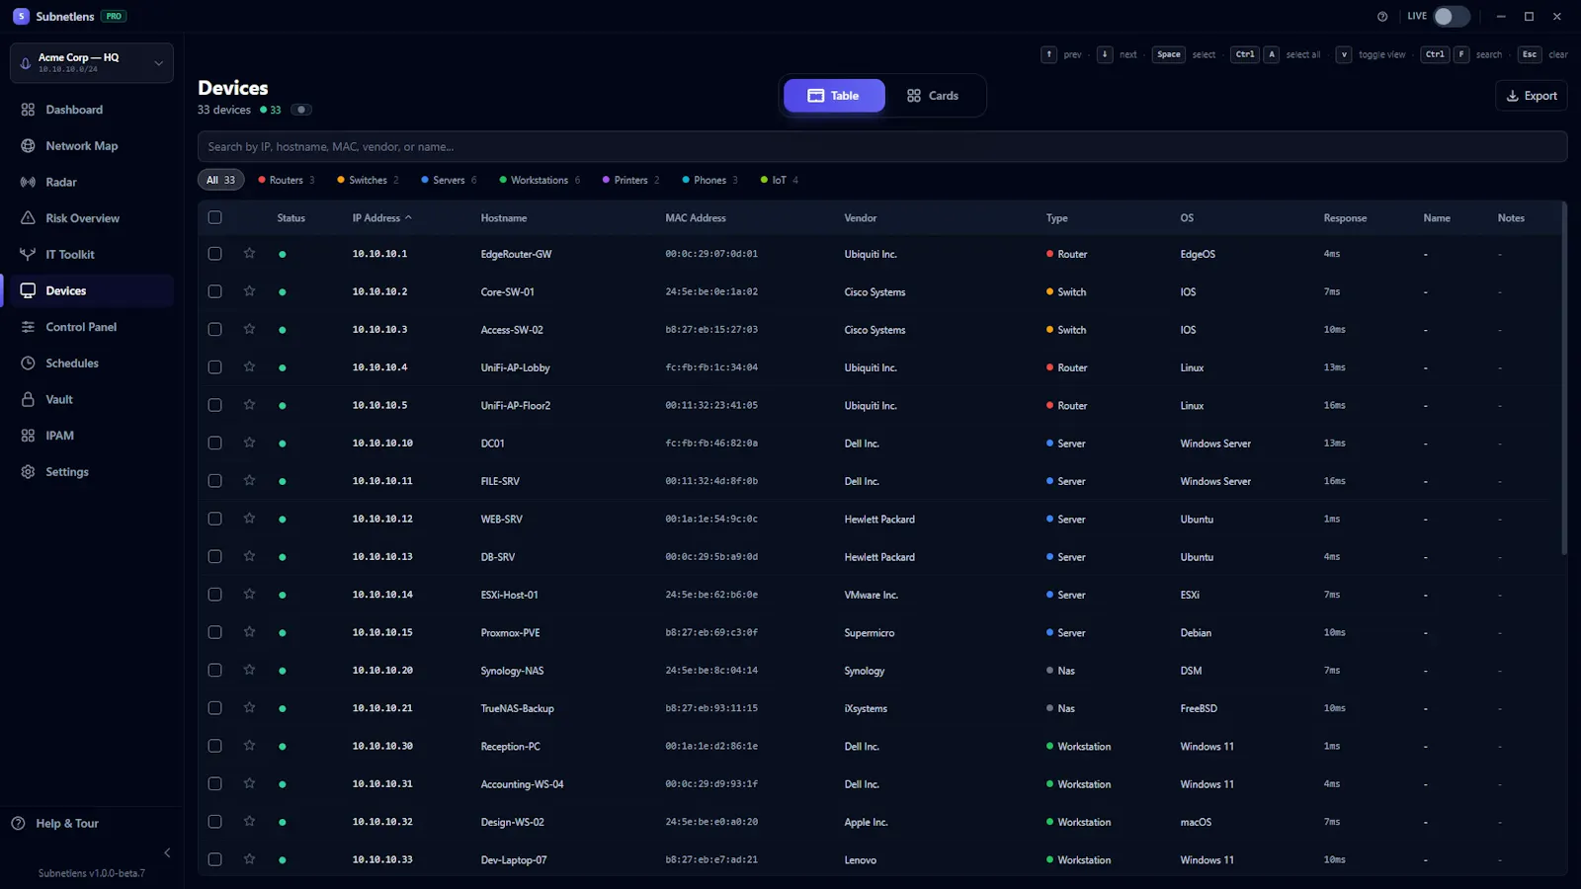Favorite the Synology-NAS device star
Image resolution: width=1581 pixels, height=889 pixels.
249,670
